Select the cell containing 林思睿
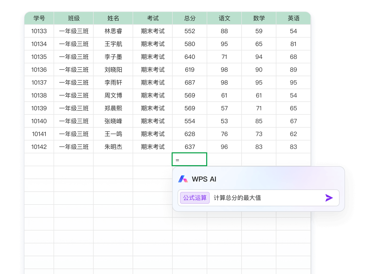 113,31
